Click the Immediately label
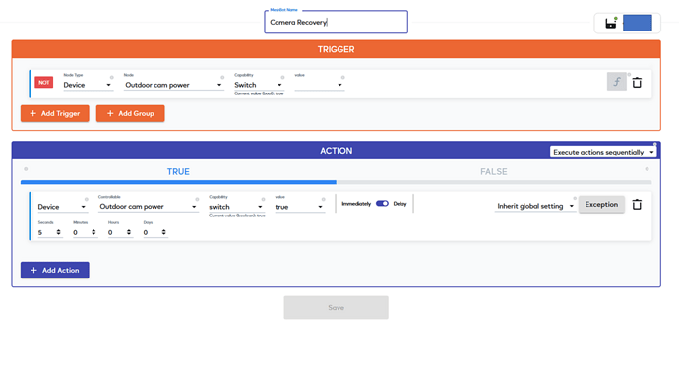Screen dimensions: 679x371 pyautogui.click(x=356, y=204)
